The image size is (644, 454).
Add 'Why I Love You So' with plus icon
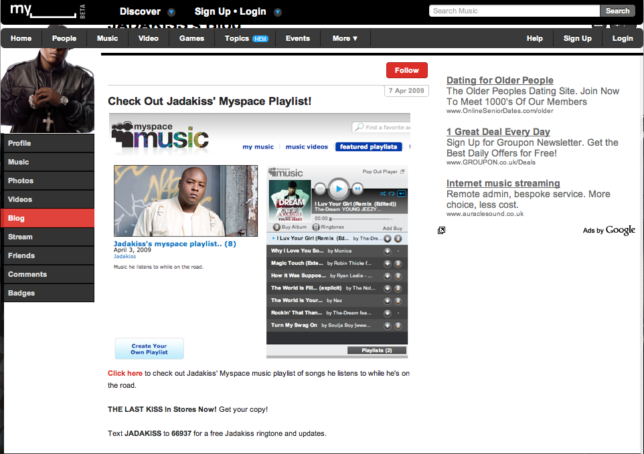[388, 251]
